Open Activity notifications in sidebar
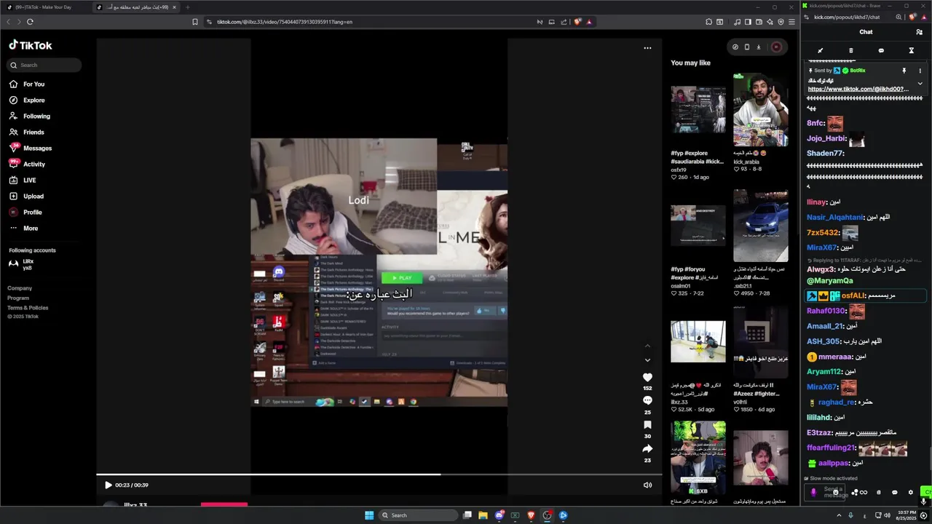Viewport: 932px width, 524px height. pos(27,164)
